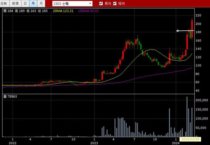Click inside the 1503 士電 stock selector field
The image size is (210, 145).
click(x=70, y=4)
